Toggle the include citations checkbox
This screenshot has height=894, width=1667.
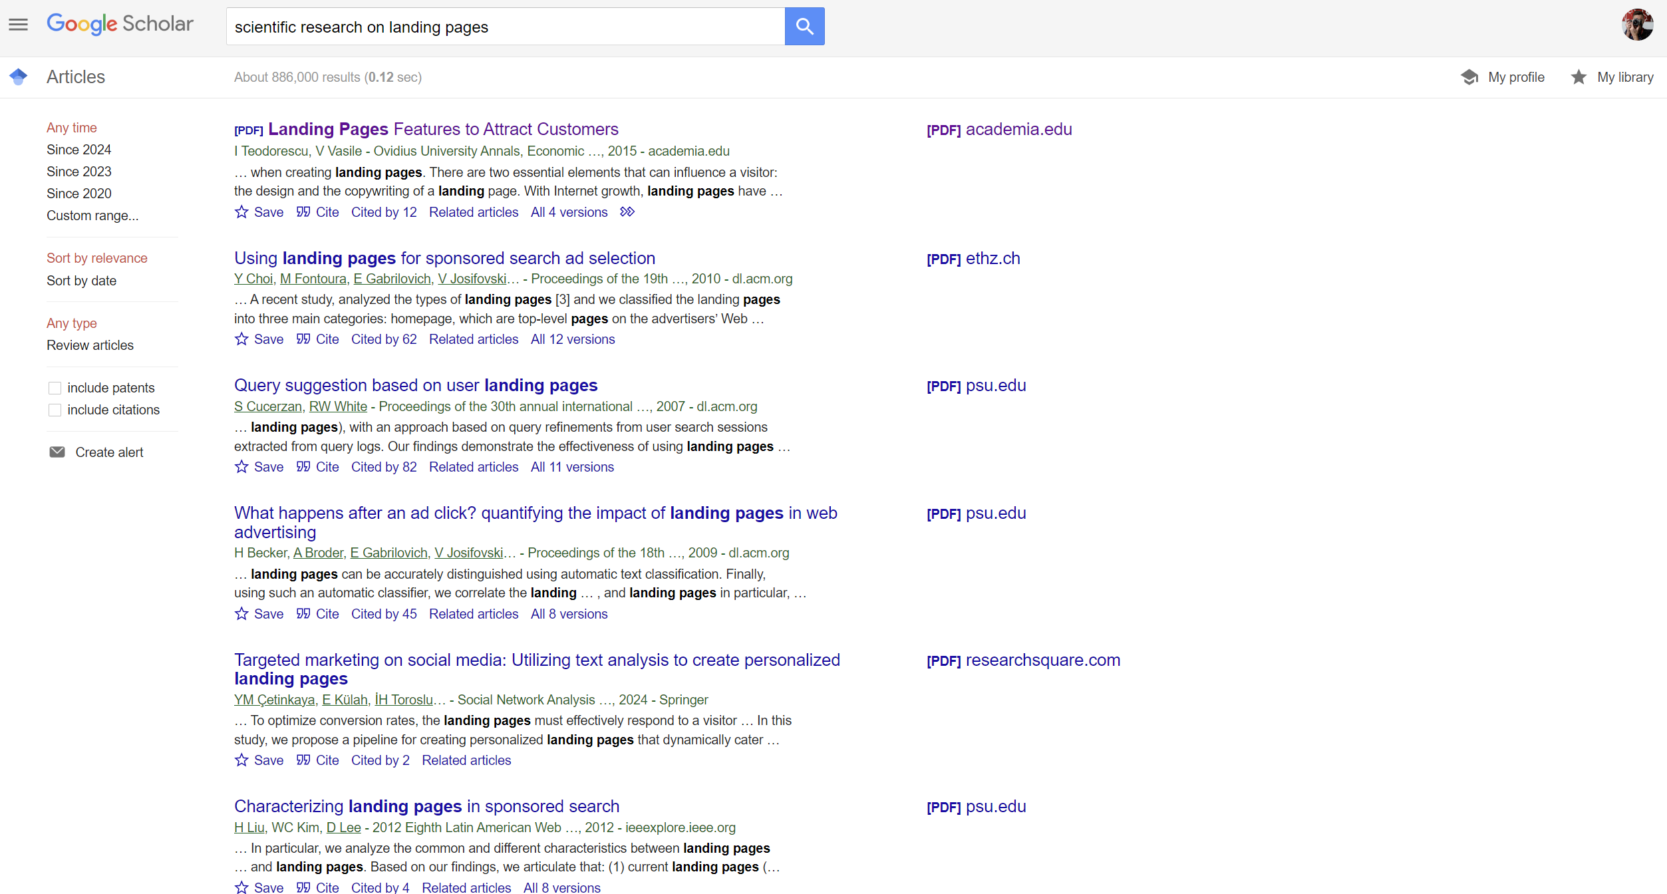pyautogui.click(x=55, y=410)
